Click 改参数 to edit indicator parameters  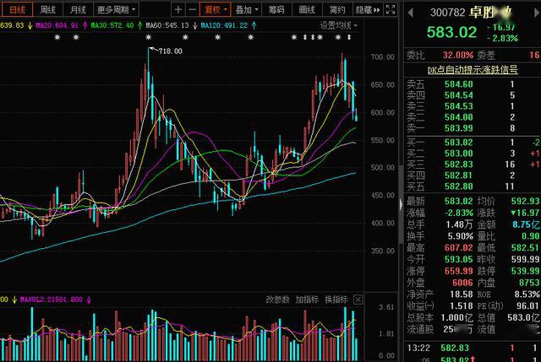coord(276,299)
